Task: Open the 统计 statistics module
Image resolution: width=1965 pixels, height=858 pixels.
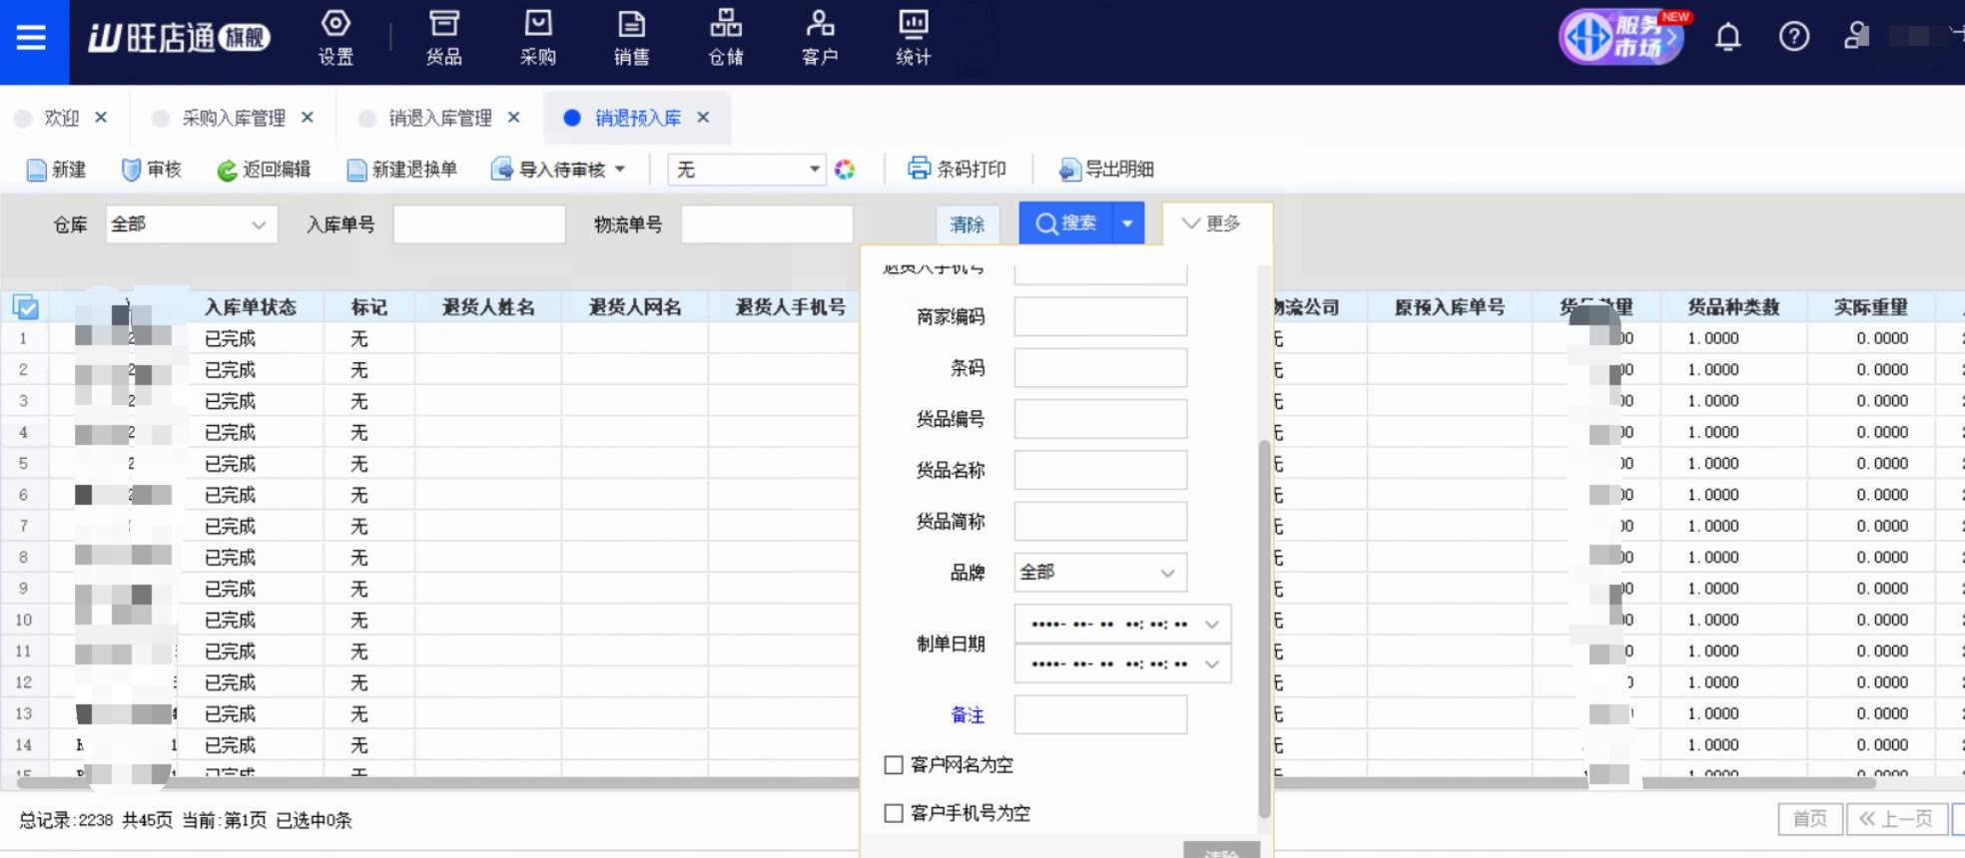Action: click(x=913, y=38)
